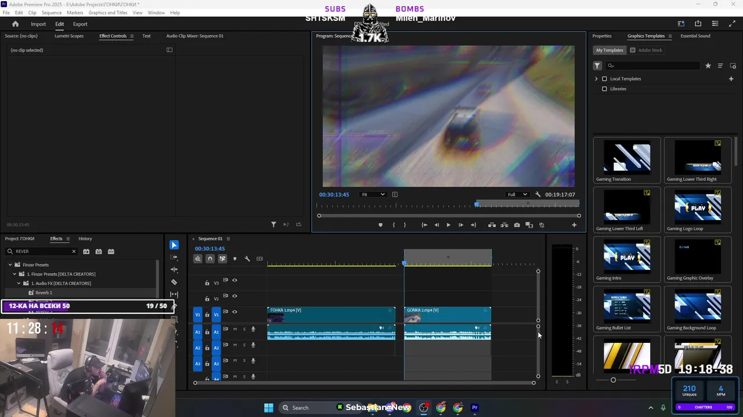The width and height of the screenshot is (743, 417).
Task: Collapse 1. Finzar Presets [DELTA CREATORS] folder
Action: [x=15, y=274]
